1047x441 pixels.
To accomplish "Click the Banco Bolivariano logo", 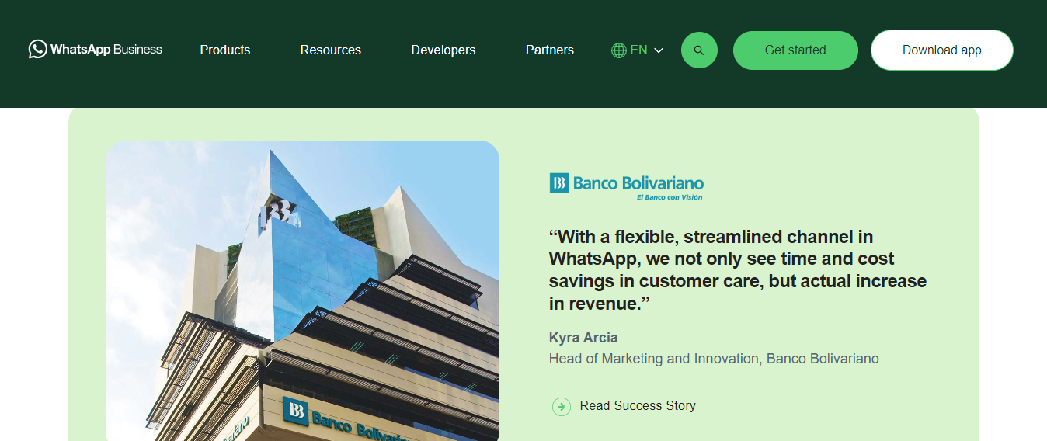I will (626, 186).
